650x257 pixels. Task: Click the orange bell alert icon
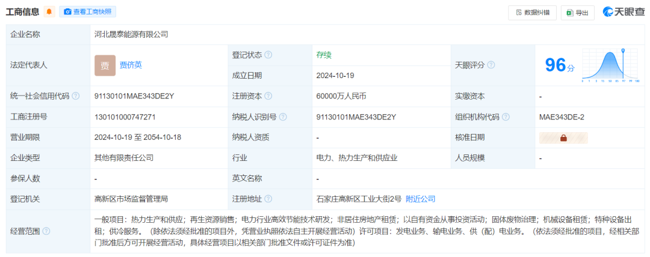49,12
